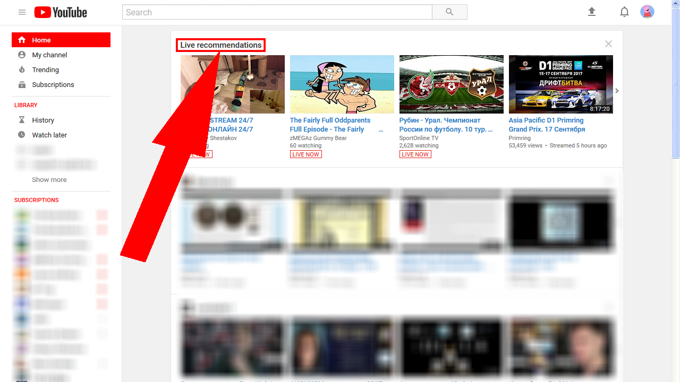The width and height of the screenshot is (680, 382).
Task: Click the 2,628 watching text
Action: (419, 145)
